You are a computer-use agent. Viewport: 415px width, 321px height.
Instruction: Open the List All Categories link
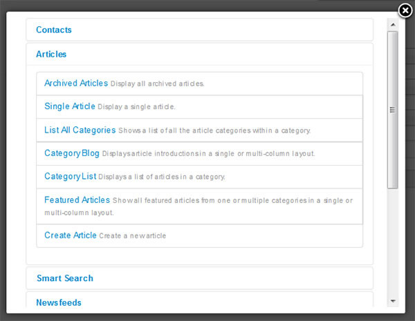coord(80,130)
